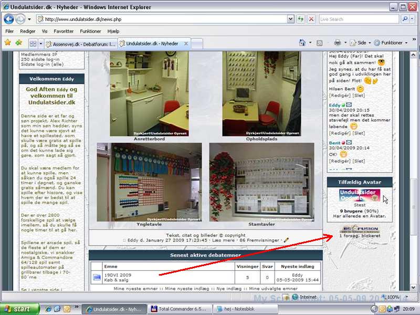
Task: Click the pencil edit icon after Fremvisninger
Action: [x=286, y=240]
